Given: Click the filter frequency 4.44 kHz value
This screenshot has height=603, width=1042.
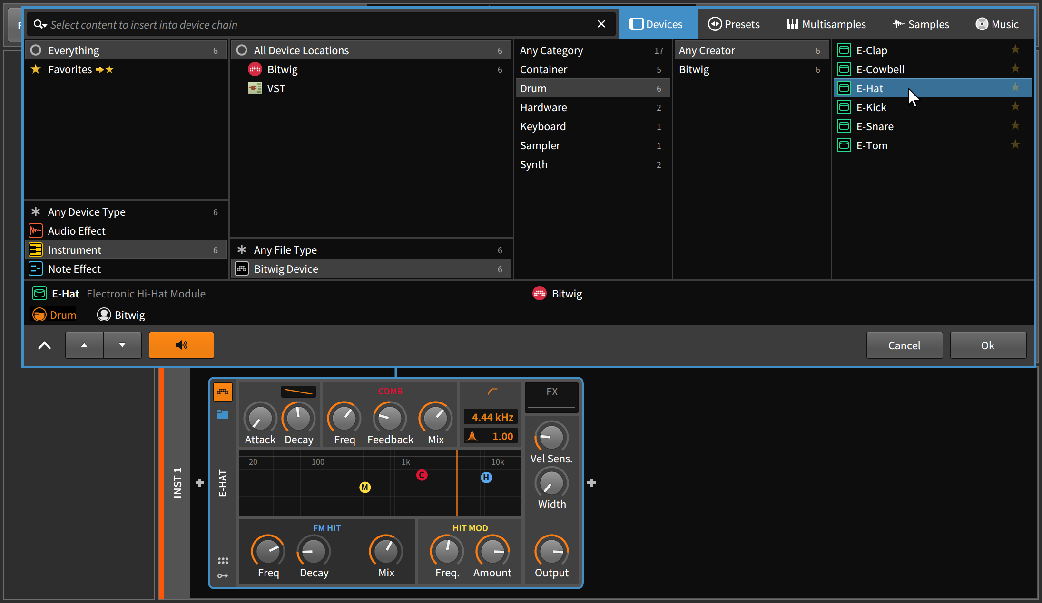Looking at the screenshot, I should [x=491, y=417].
